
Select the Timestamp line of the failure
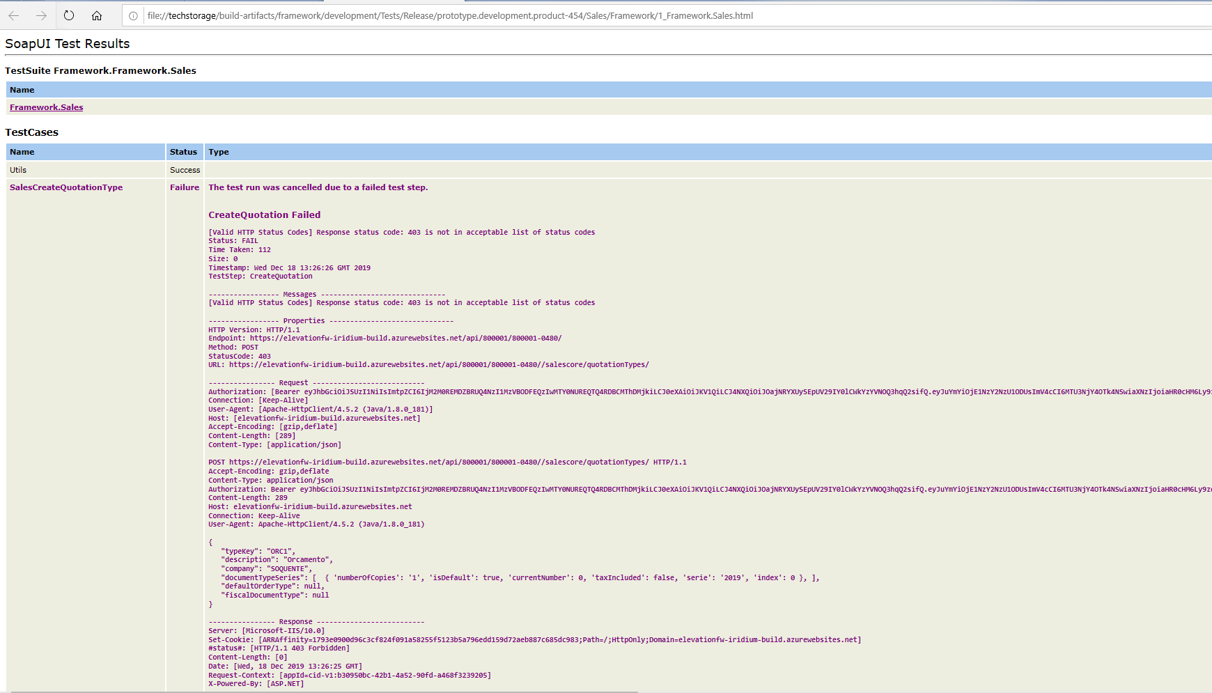tap(290, 268)
